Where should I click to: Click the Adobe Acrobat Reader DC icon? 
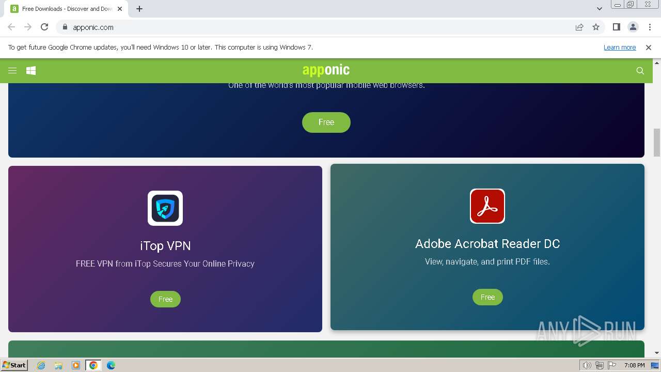click(x=487, y=206)
